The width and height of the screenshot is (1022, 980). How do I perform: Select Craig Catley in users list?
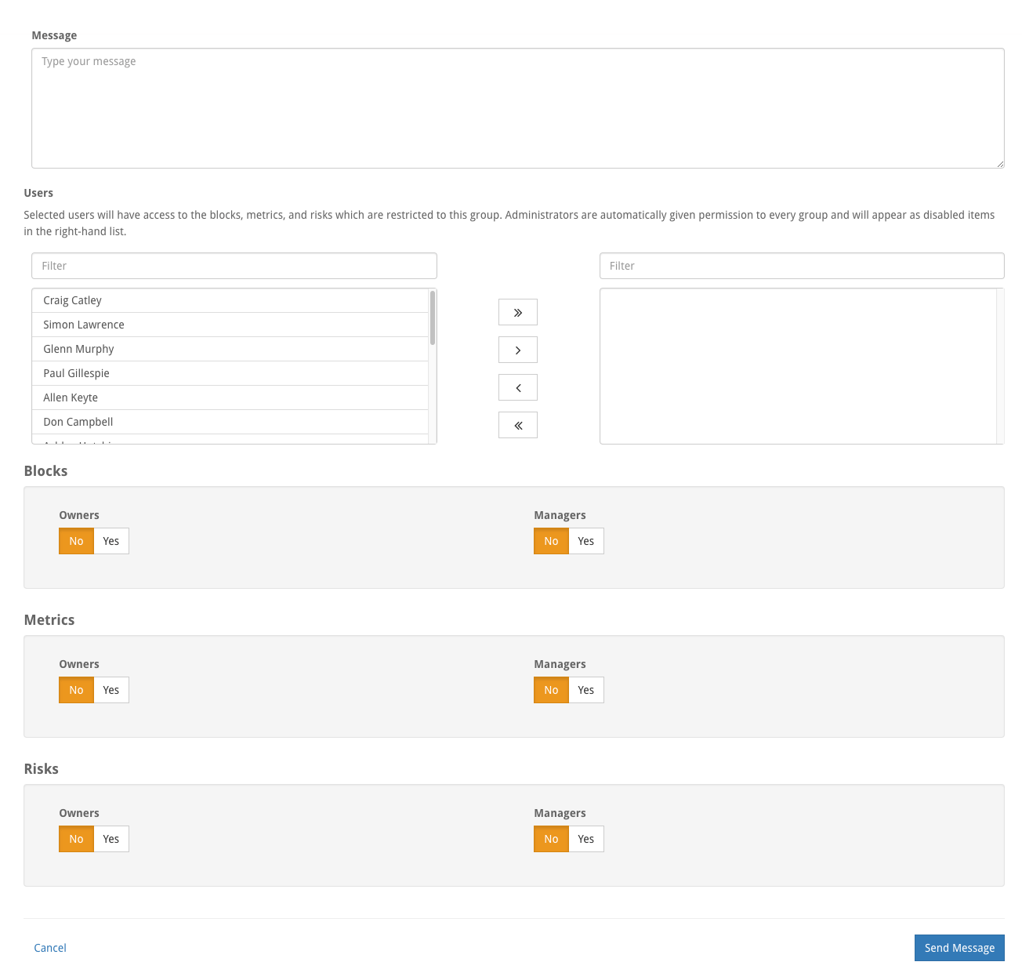tap(230, 300)
